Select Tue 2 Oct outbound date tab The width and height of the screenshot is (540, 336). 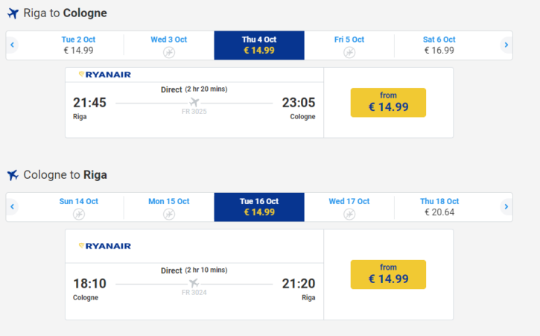coord(78,45)
